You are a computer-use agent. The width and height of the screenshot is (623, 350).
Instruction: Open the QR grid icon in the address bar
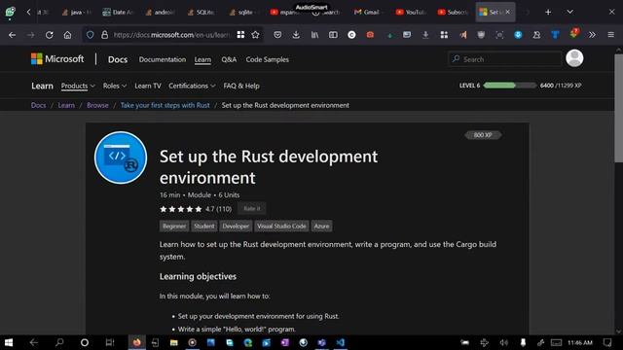(x=240, y=35)
